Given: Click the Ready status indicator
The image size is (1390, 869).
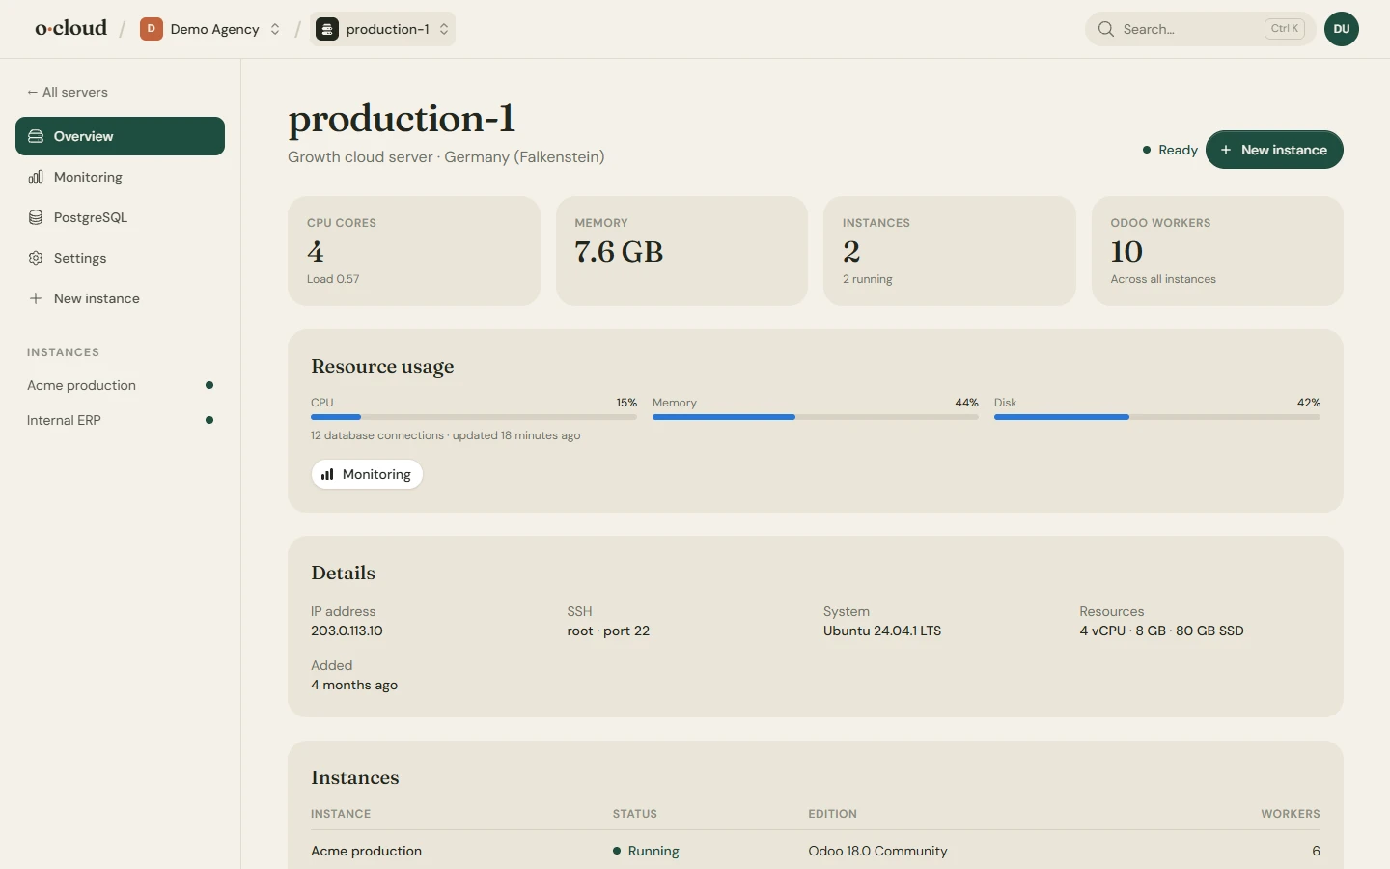Looking at the screenshot, I should pyautogui.click(x=1170, y=150).
